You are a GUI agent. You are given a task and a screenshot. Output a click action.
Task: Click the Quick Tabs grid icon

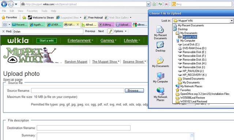(5, 25)
